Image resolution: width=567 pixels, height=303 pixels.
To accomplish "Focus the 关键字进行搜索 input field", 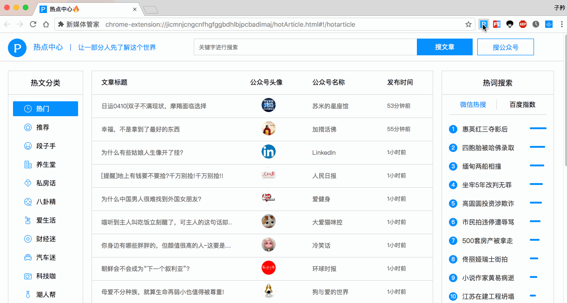I will pyautogui.click(x=305, y=47).
